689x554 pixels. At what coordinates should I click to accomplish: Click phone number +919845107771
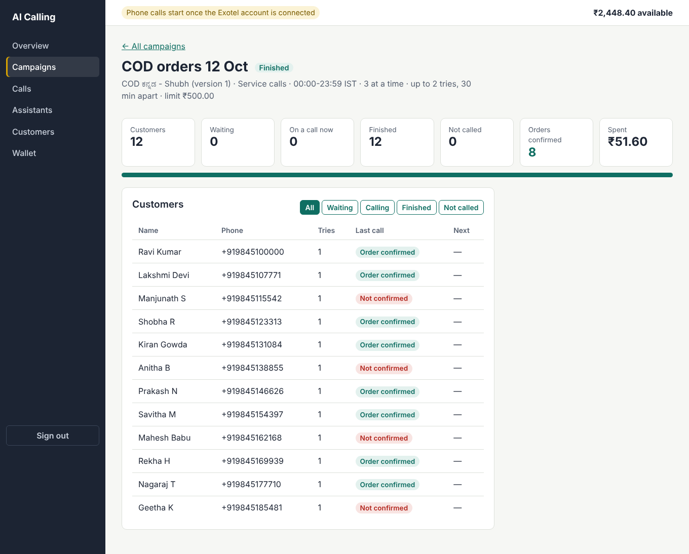tap(251, 275)
